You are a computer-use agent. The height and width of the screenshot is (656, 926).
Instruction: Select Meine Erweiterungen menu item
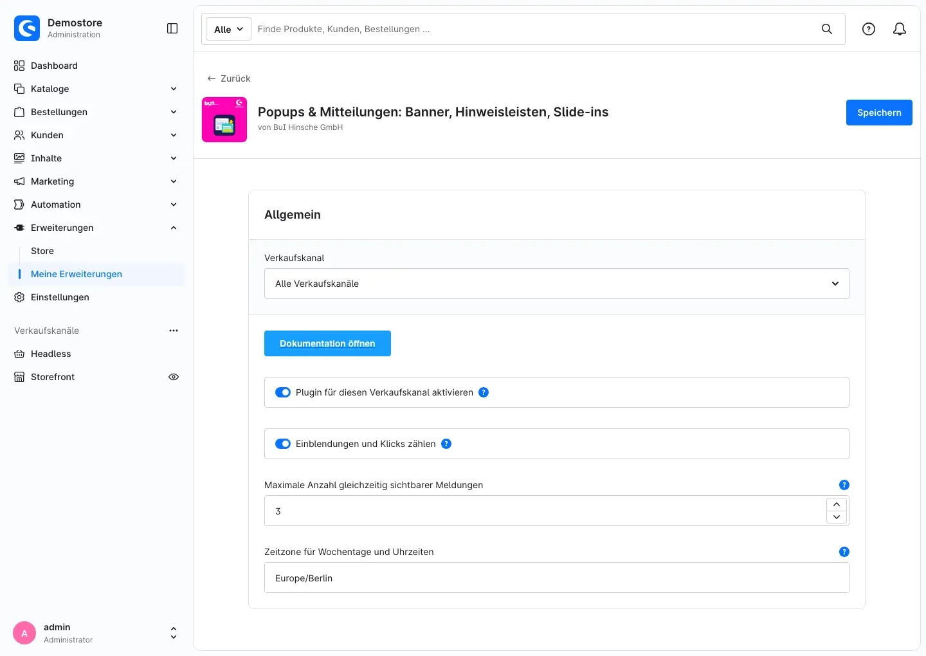(96, 274)
